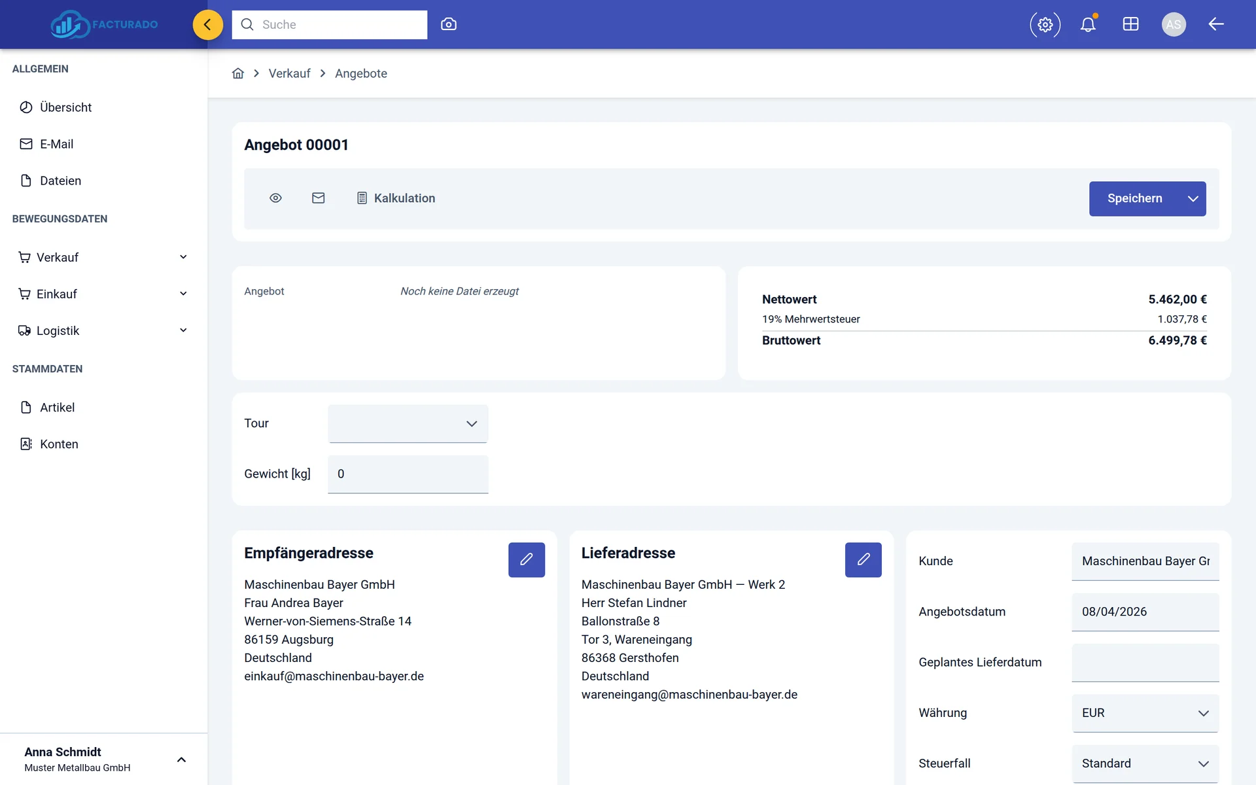Open the Speichern dropdown arrow
1256x785 pixels.
pos(1193,198)
